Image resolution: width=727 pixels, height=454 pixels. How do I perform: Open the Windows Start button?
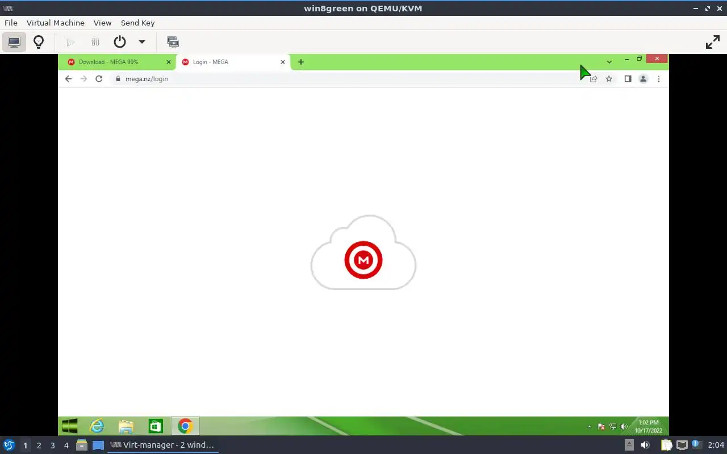(x=70, y=426)
